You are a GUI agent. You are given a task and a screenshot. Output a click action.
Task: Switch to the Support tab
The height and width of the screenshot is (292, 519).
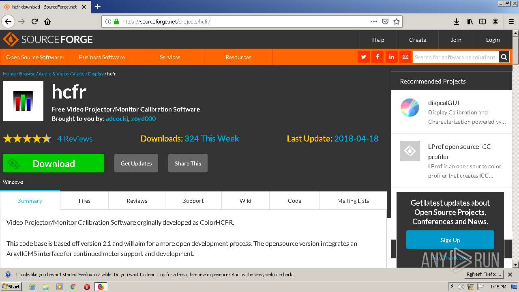(x=193, y=201)
